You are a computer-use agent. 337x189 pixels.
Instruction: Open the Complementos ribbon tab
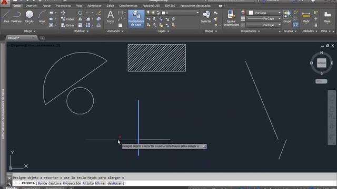128,6
